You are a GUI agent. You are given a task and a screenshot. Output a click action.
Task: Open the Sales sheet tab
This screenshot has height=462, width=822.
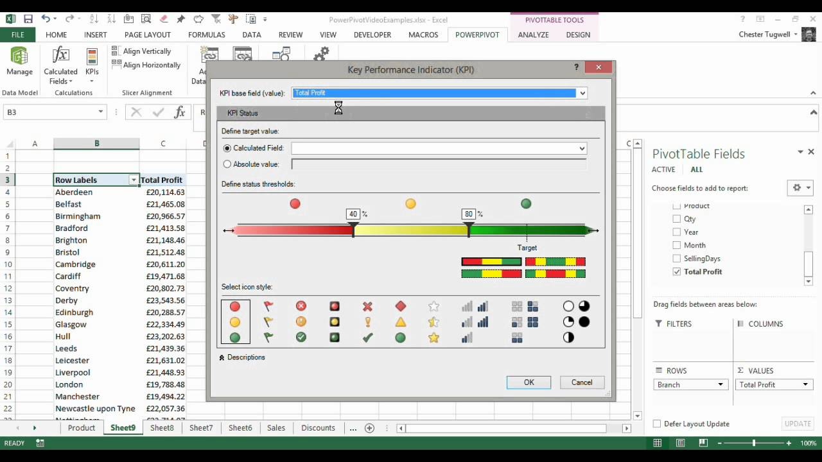(276, 428)
